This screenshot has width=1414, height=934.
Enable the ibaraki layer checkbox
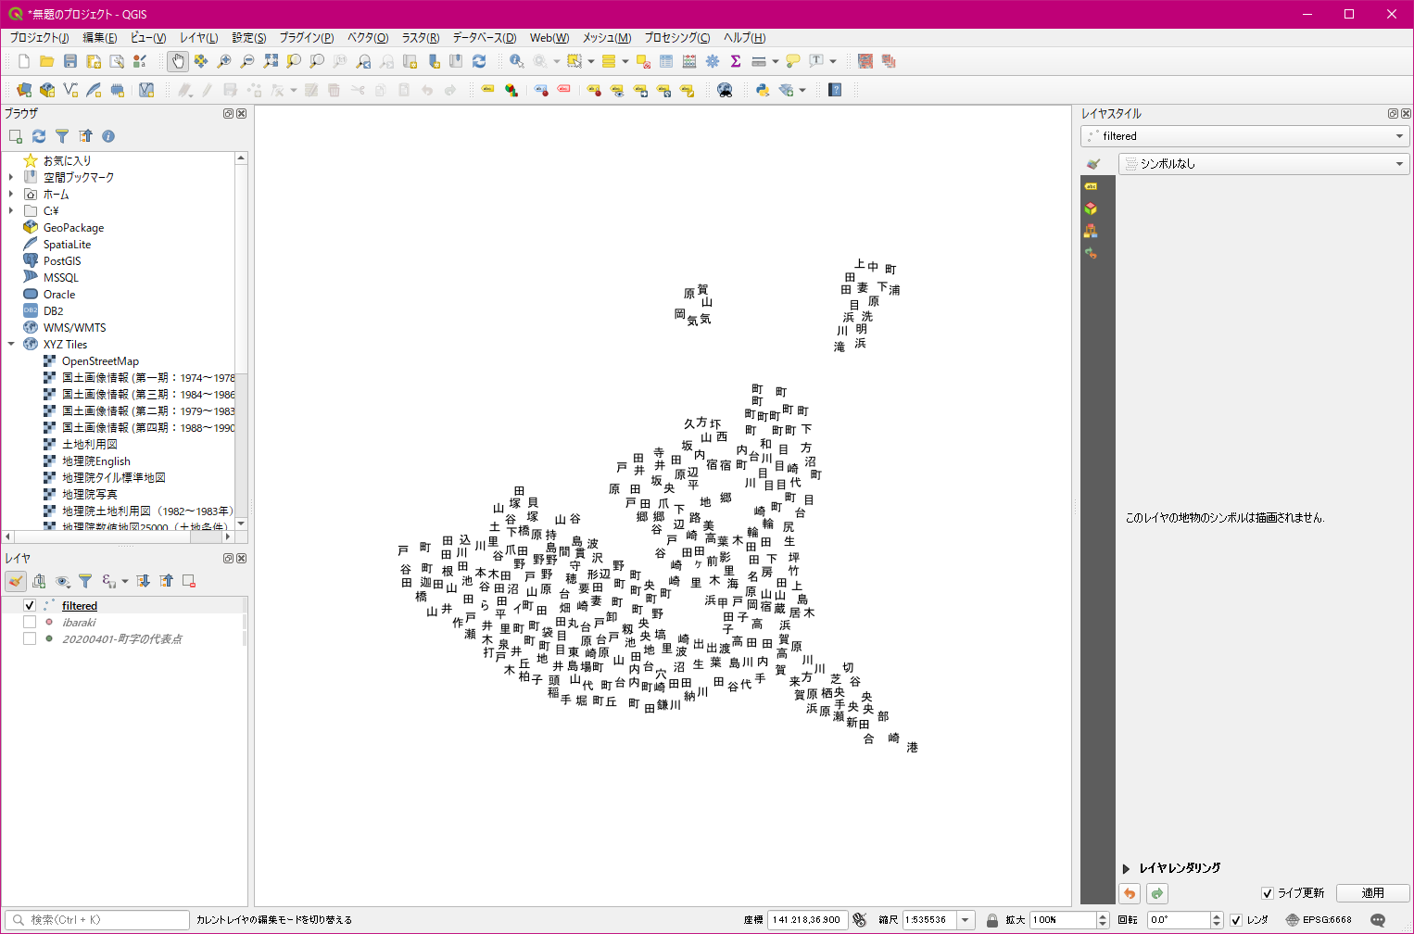pyautogui.click(x=30, y=622)
